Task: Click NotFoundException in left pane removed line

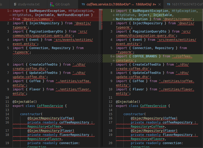Action: (x=73, y=15)
